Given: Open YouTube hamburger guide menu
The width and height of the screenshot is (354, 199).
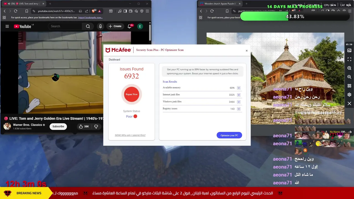Looking at the screenshot, I should 7,26.
